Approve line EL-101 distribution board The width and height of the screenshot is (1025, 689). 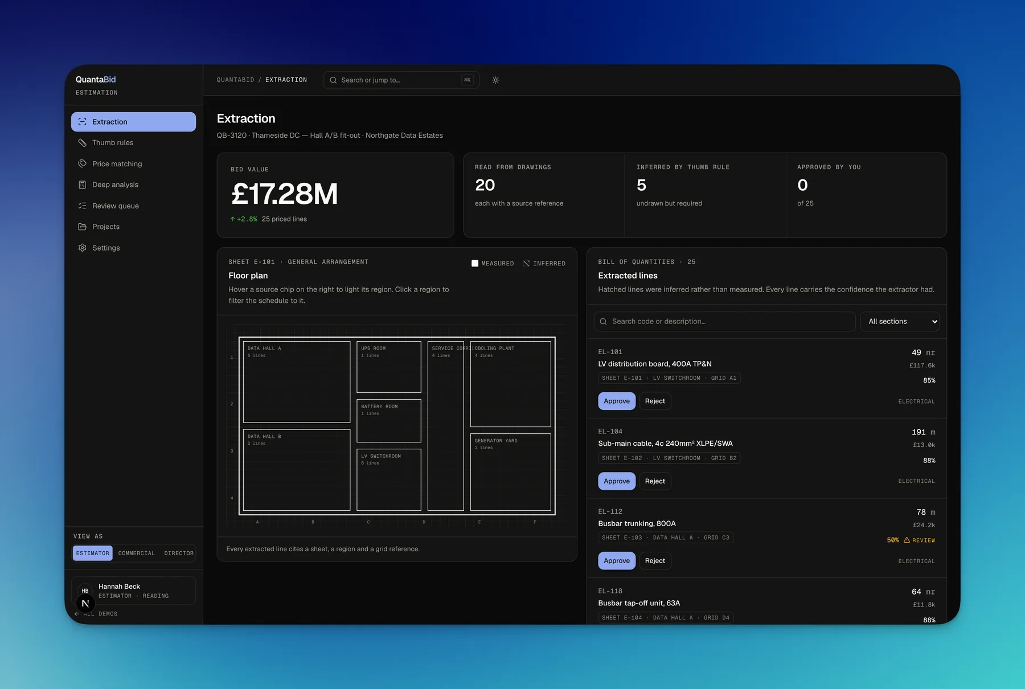point(617,401)
